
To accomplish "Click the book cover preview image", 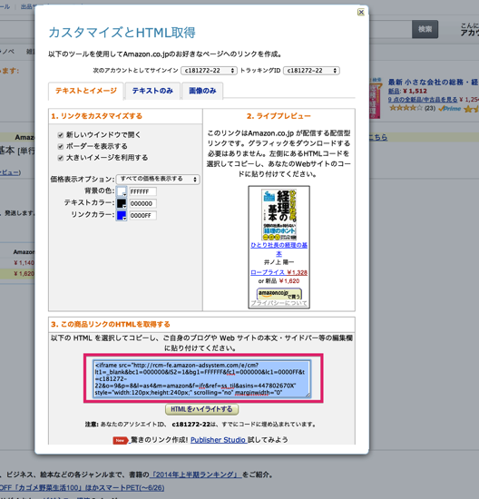I will coord(279,214).
